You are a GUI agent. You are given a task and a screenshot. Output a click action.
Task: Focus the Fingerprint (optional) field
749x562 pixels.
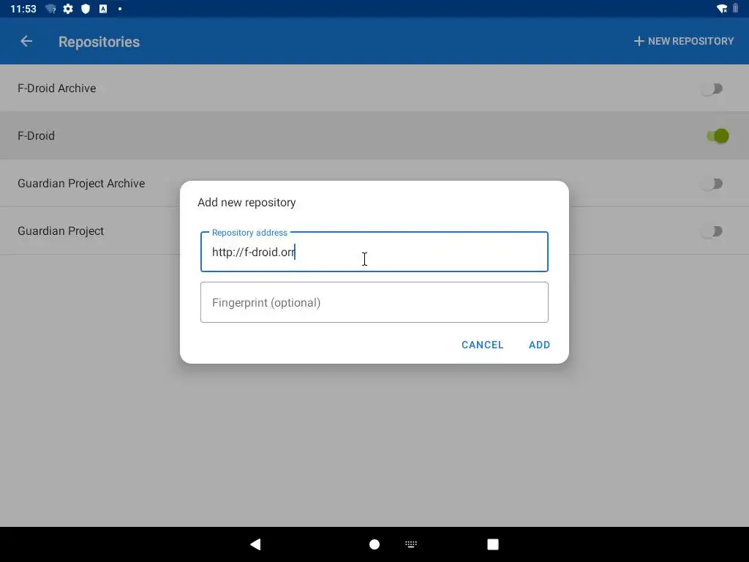point(374,302)
